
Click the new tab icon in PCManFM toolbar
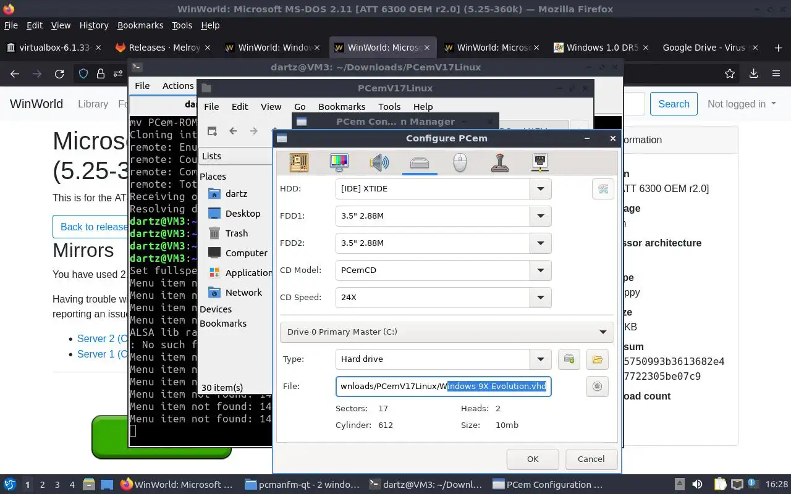pyautogui.click(x=212, y=131)
